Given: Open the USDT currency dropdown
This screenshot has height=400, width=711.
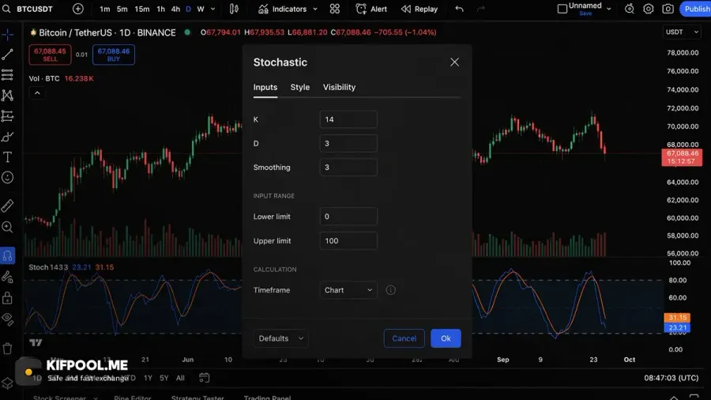Looking at the screenshot, I should [682, 32].
